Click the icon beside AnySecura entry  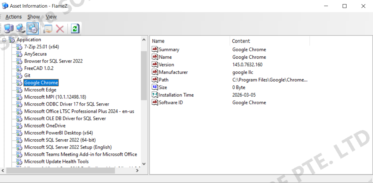click(x=19, y=54)
